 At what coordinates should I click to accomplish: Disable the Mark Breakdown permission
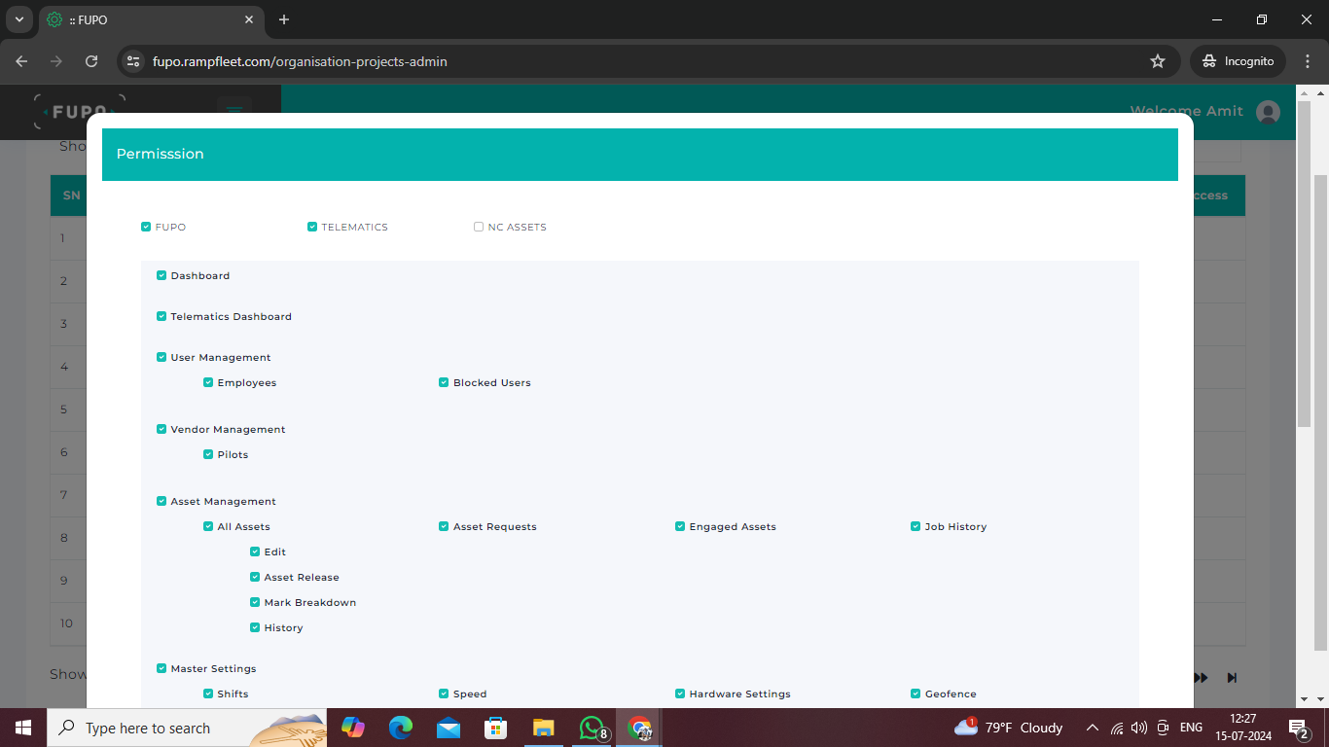tap(254, 602)
